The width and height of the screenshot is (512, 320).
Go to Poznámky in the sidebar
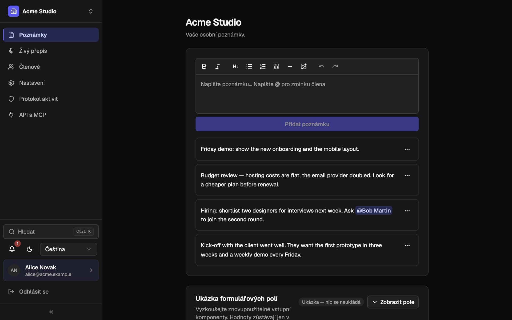click(x=51, y=35)
